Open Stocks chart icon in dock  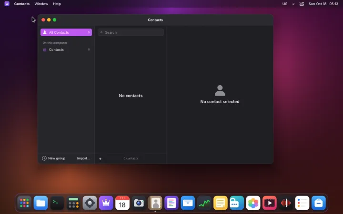click(x=204, y=203)
